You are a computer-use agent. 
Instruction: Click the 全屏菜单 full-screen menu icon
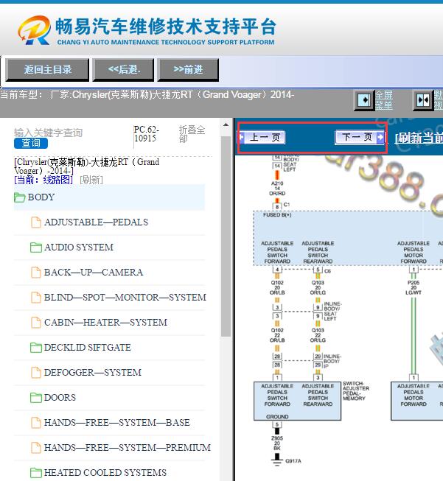pyautogui.click(x=364, y=100)
